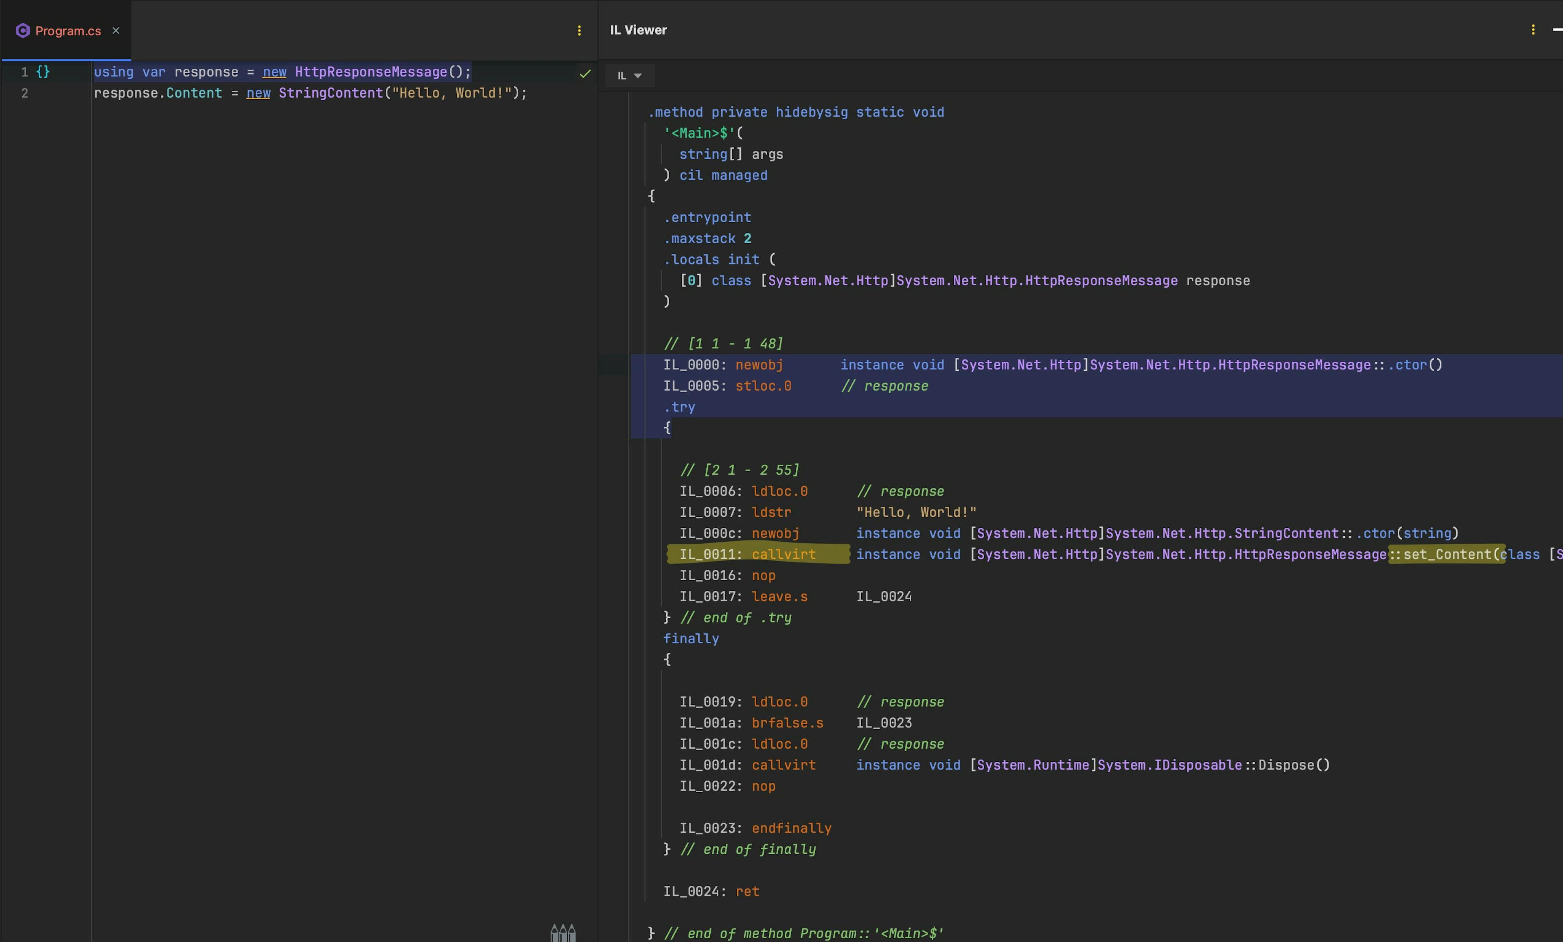Click the green inspection checkmark in editor
The width and height of the screenshot is (1563, 942).
pos(585,74)
